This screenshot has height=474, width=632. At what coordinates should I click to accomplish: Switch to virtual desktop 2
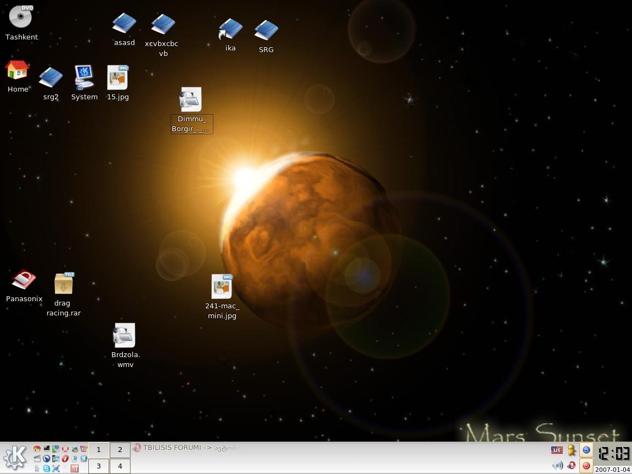point(120,450)
